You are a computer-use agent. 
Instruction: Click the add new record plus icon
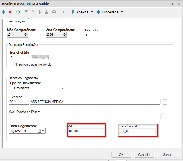pyautogui.click(x=3, y=12)
